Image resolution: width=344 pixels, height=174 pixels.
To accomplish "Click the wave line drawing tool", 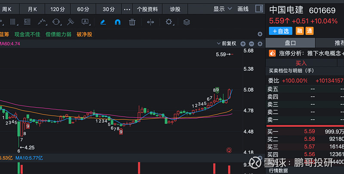I will (x=42, y=22).
